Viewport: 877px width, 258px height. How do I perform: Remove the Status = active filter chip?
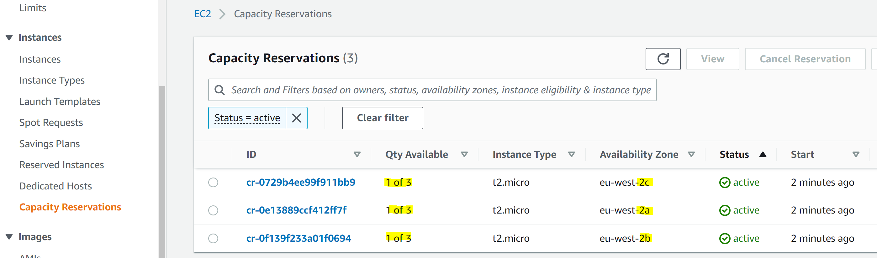[296, 118]
